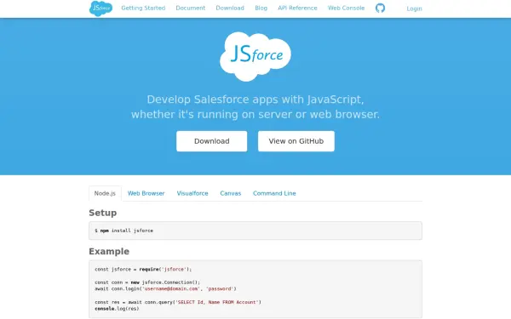511x319 pixels.
Task: Open Download in the top navigation
Action: click(x=230, y=9)
